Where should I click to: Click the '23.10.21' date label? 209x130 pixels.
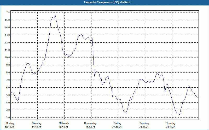click(x=144, y=127)
